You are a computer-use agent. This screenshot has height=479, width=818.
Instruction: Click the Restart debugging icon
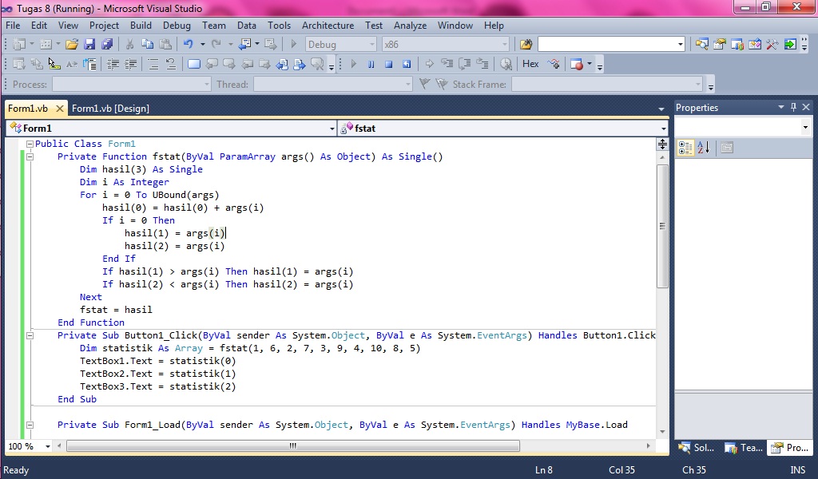[x=407, y=64]
